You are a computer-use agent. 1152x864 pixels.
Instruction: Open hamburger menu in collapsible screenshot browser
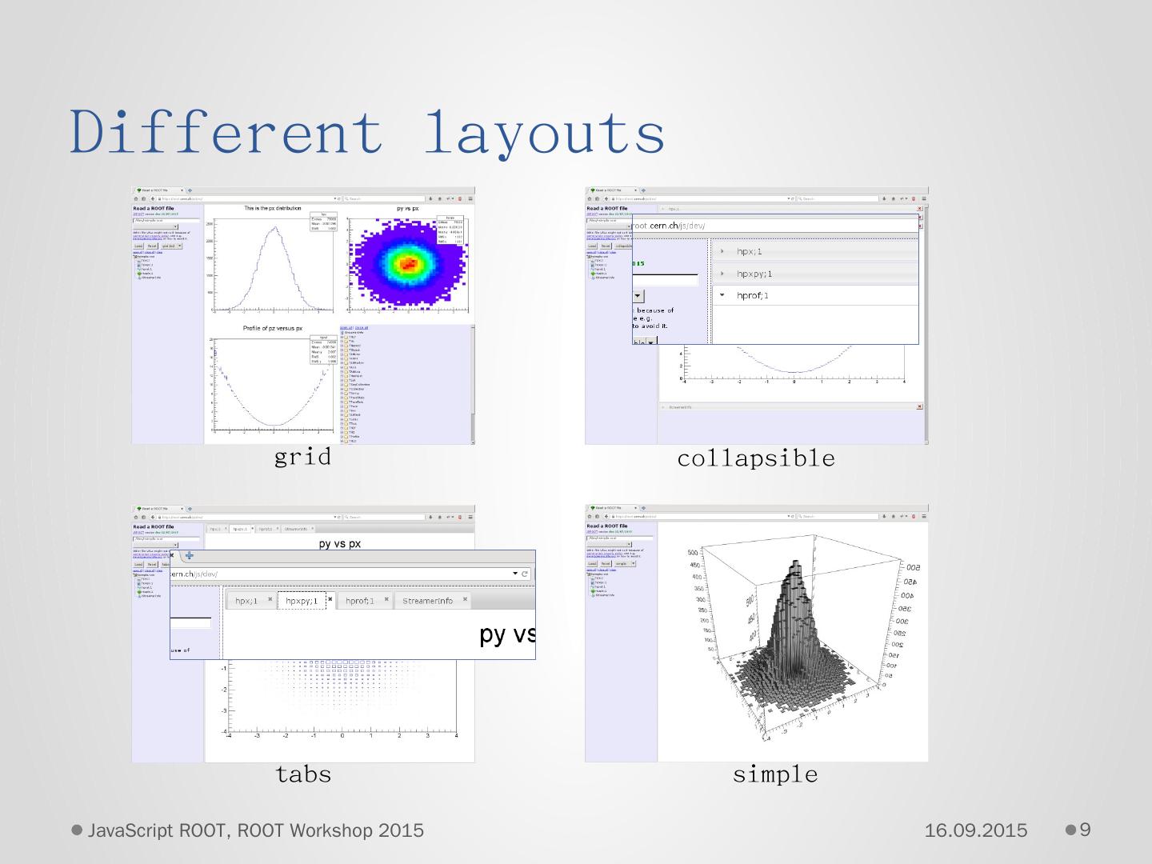(924, 198)
